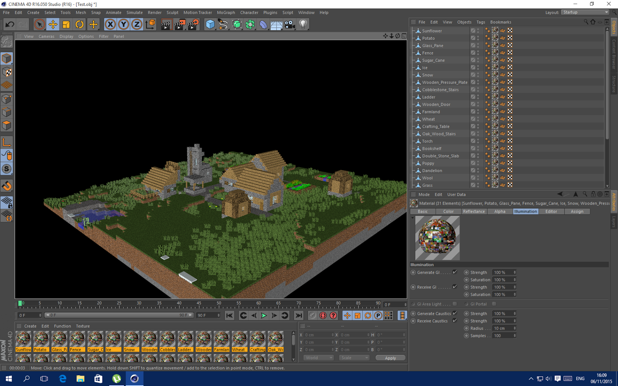Add a Camera object from the toolbar

coord(290,24)
